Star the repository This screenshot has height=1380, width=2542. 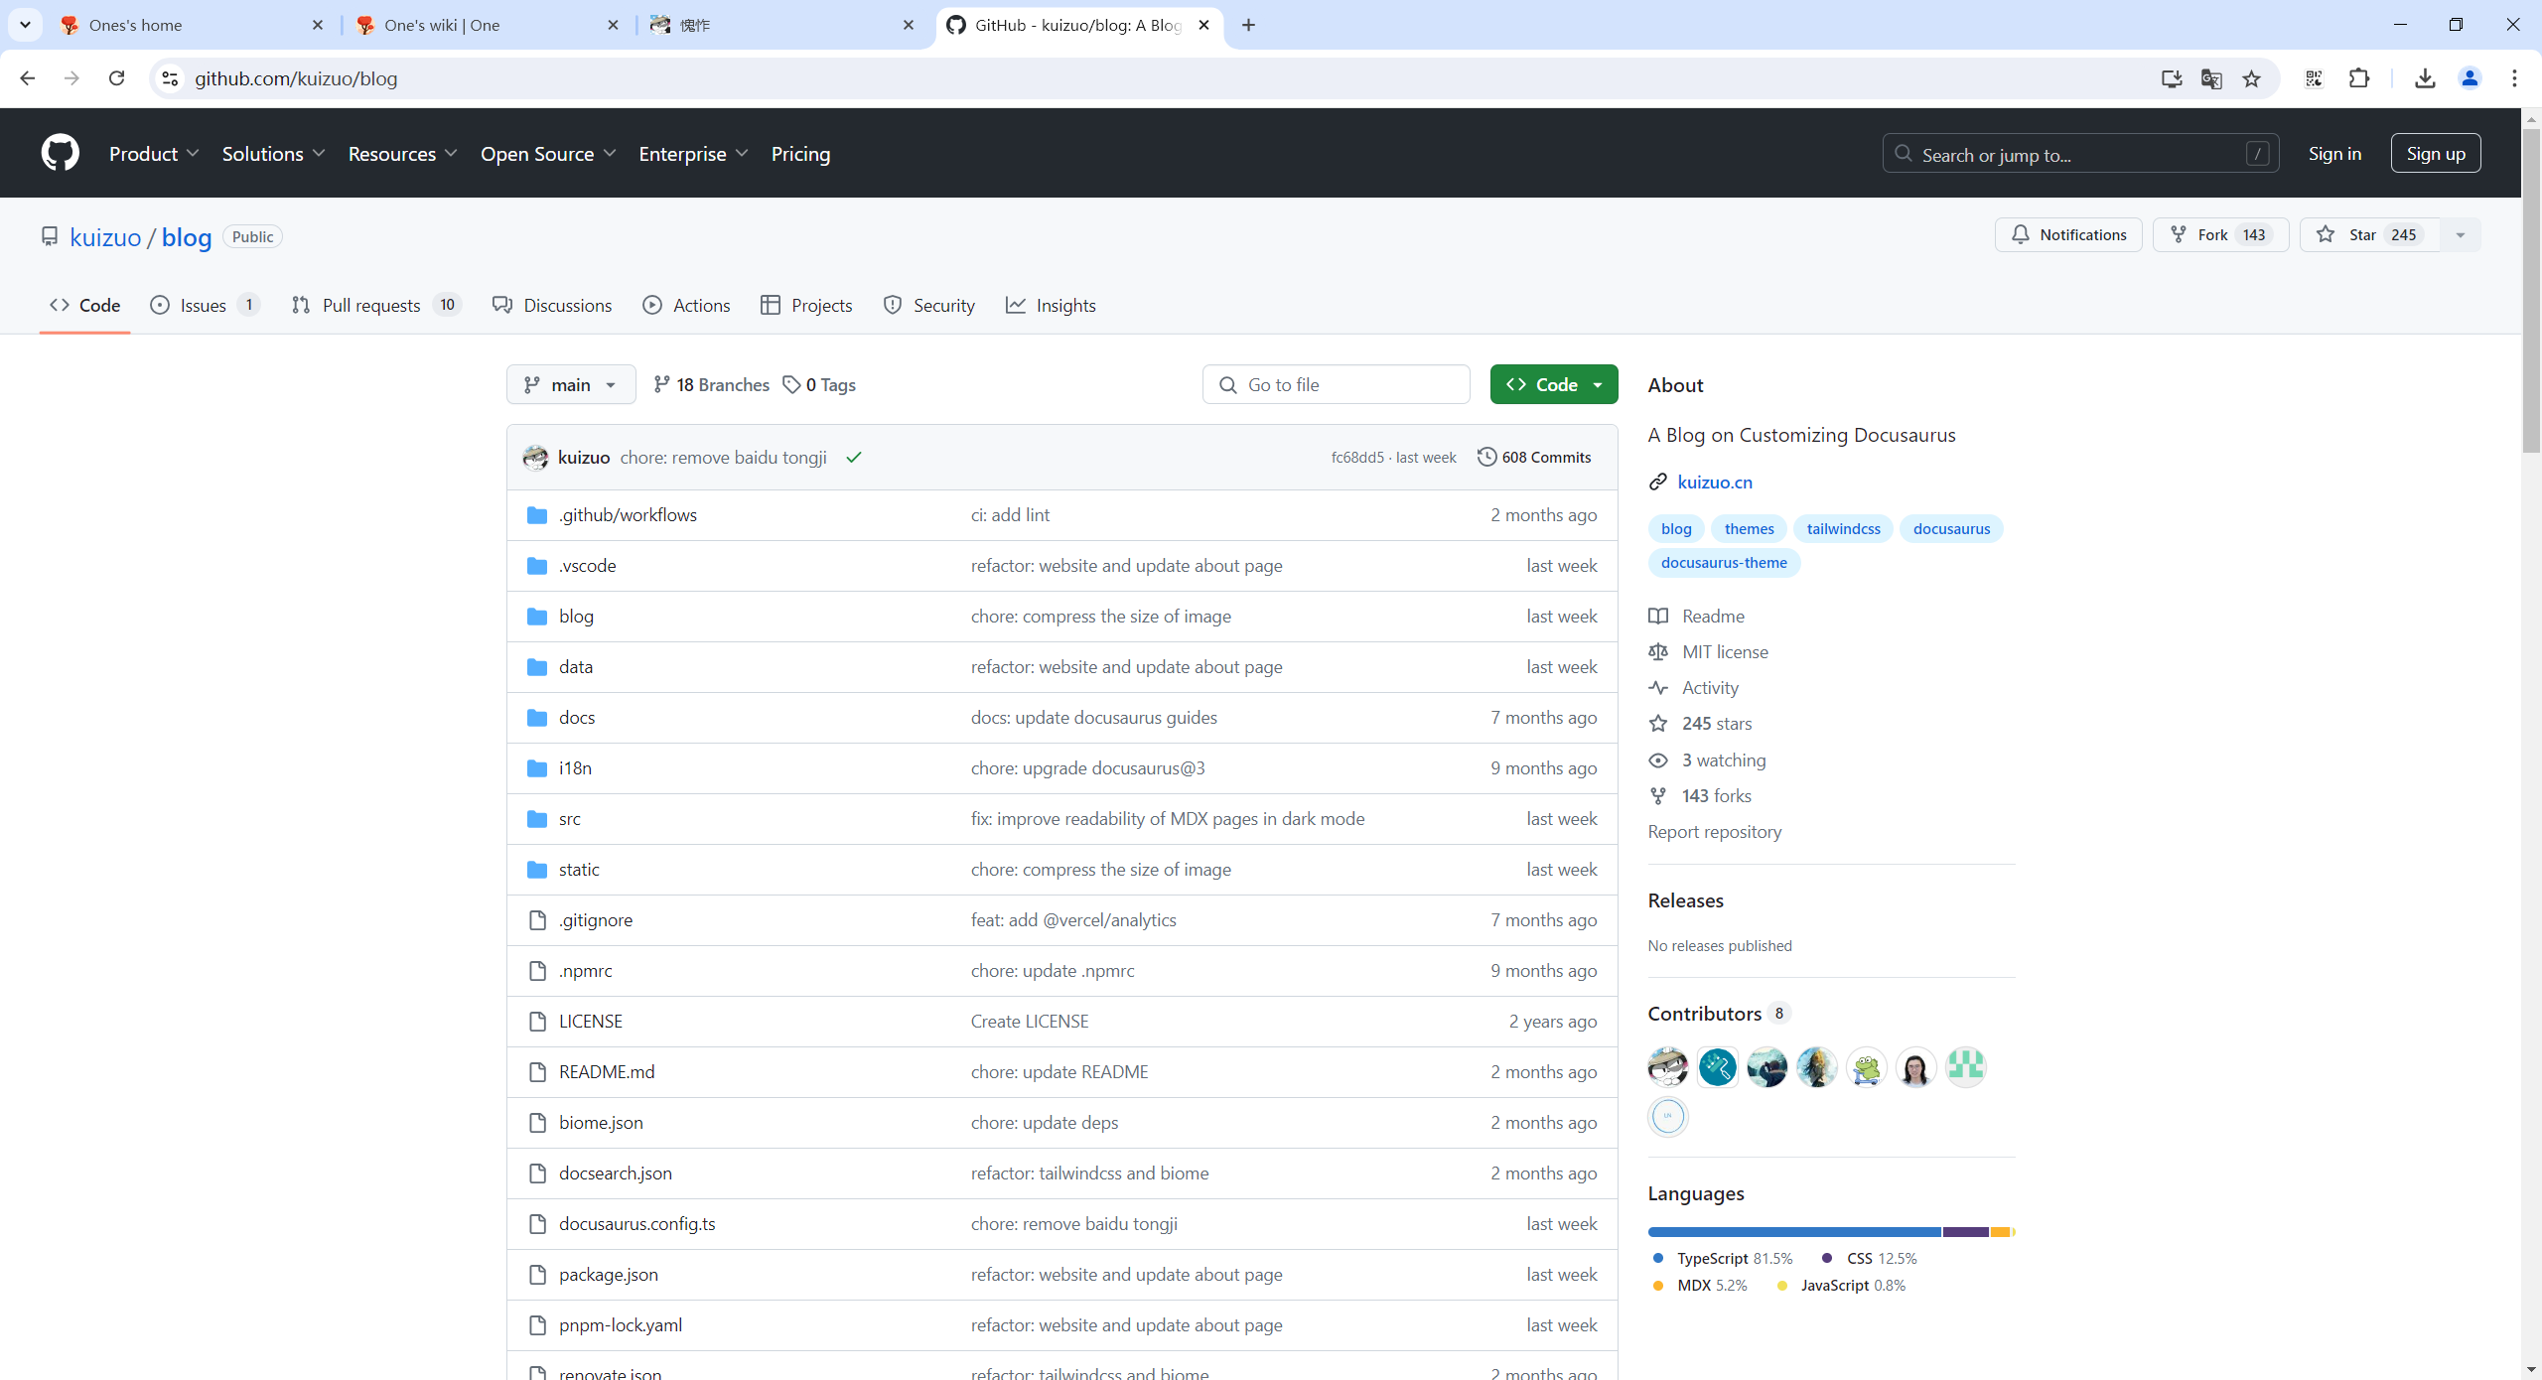2369,235
